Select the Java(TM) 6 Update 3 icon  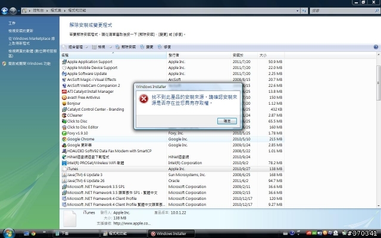pyautogui.click(x=64, y=175)
